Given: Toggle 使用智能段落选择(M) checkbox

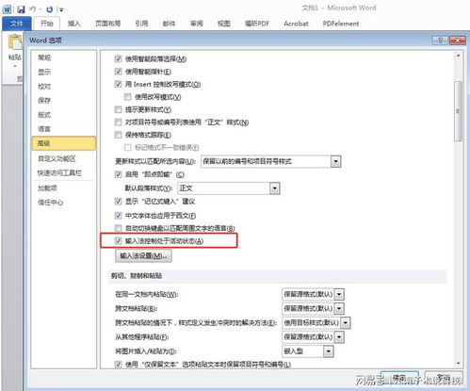Looking at the screenshot, I should [118, 58].
